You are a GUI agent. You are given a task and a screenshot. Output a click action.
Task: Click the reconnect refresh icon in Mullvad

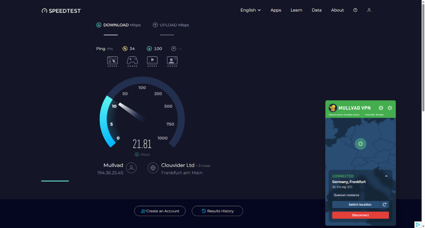[384, 204]
